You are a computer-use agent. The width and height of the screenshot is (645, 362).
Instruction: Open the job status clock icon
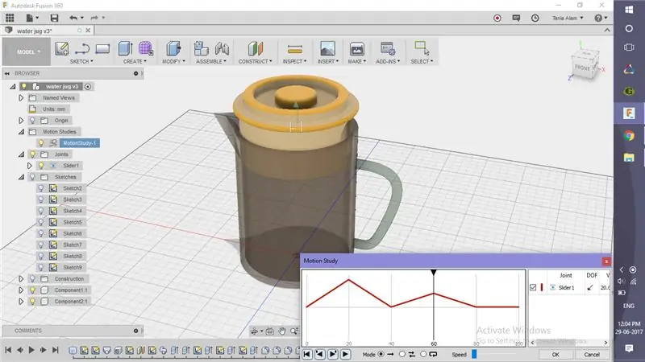coord(535,18)
